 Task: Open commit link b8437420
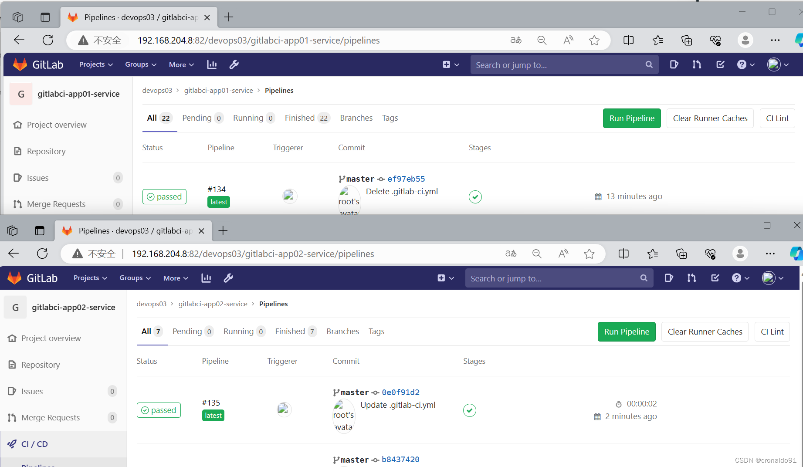coord(400,460)
